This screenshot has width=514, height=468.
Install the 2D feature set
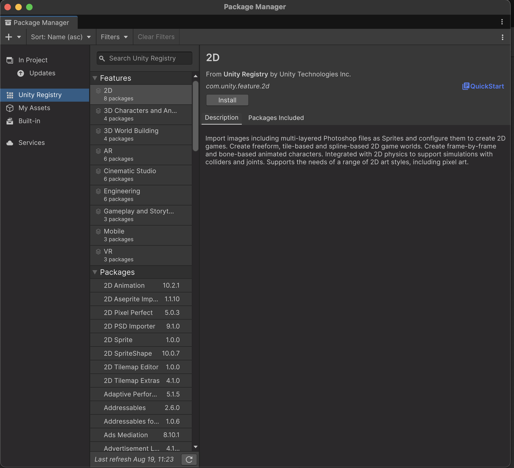pos(227,100)
